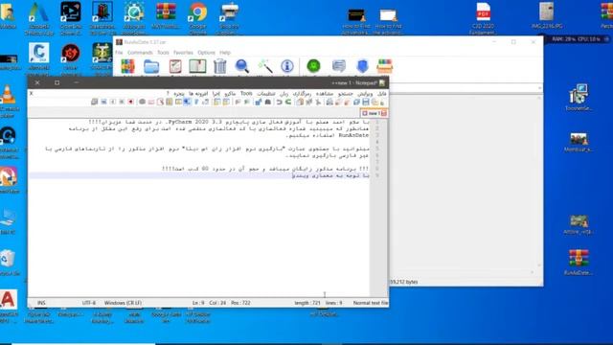Toggle highlighted Indent Guide icon in Notepad++
This screenshot has width=613, height=345.
coord(187,103)
